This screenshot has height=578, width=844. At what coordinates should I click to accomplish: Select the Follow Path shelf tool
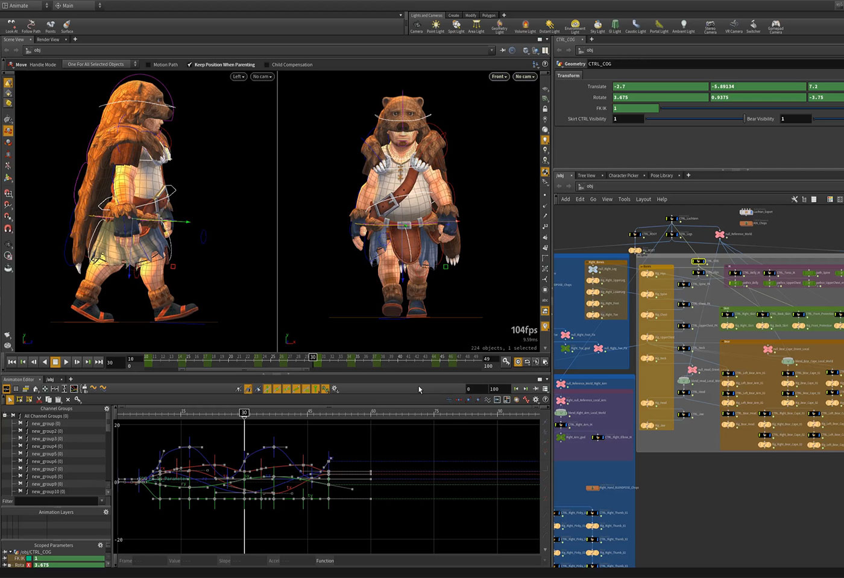[31, 26]
